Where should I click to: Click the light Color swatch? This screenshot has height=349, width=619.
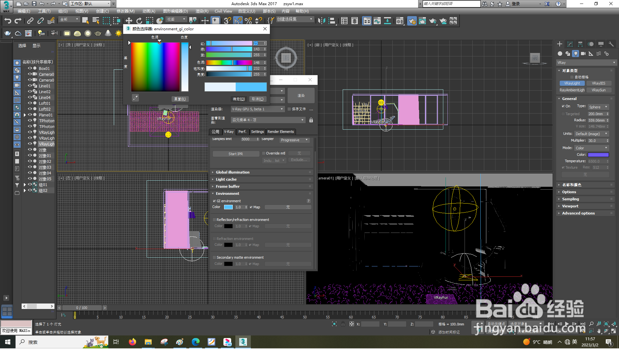[x=598, y=155]
